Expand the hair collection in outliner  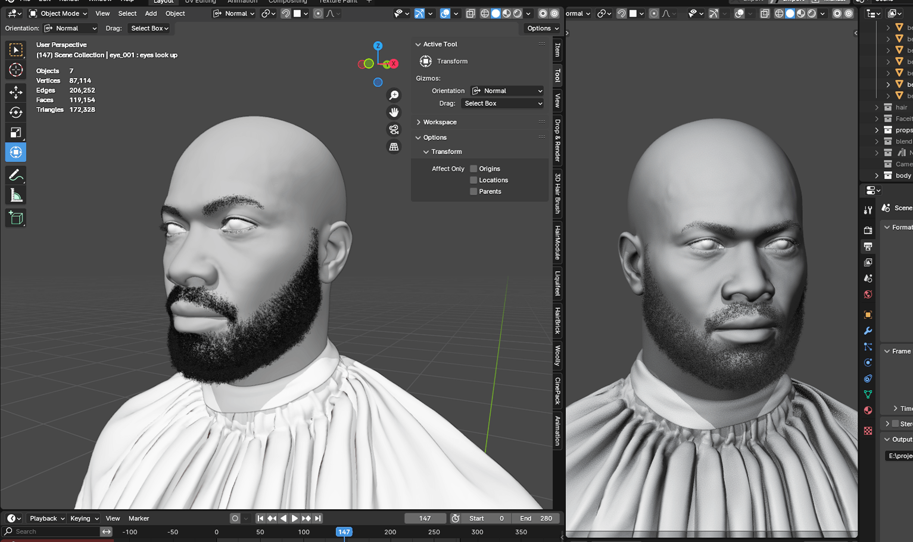point(877,108)
